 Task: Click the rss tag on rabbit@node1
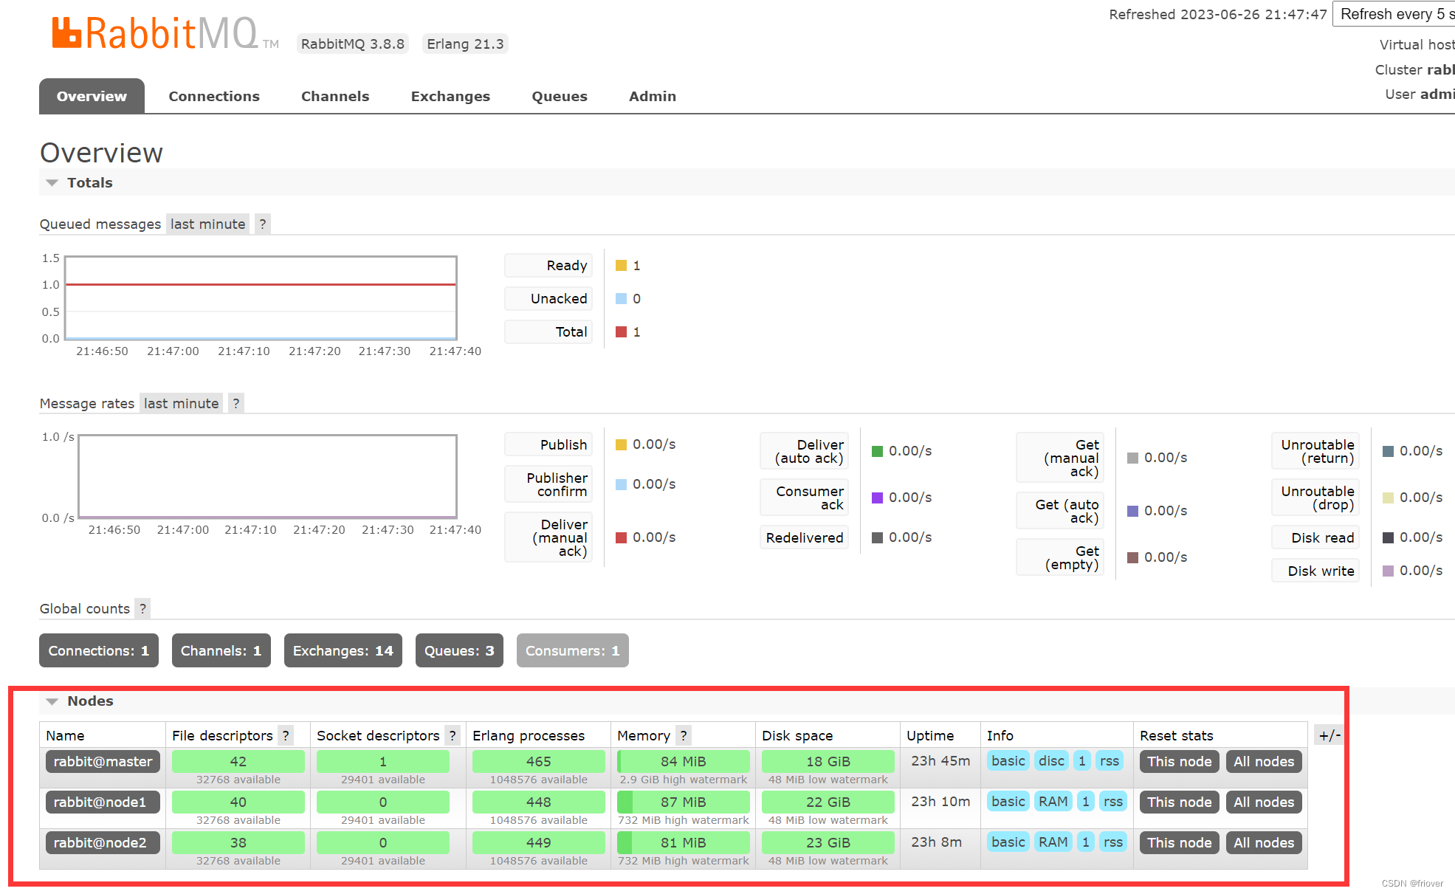coord(1113,801)
